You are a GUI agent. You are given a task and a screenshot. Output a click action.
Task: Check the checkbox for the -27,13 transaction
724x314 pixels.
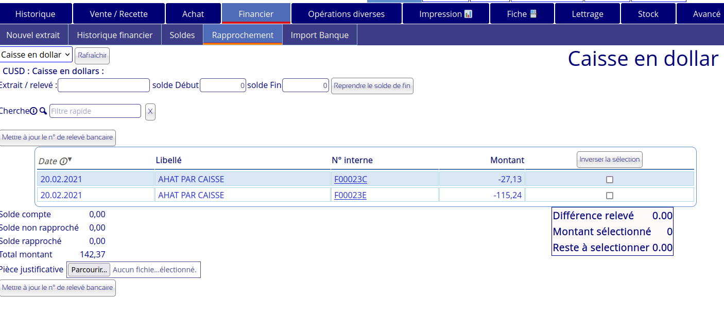point(610,179)
